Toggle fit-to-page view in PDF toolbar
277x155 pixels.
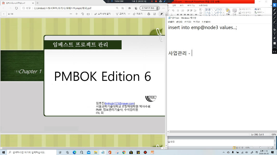tap(88, 14)
